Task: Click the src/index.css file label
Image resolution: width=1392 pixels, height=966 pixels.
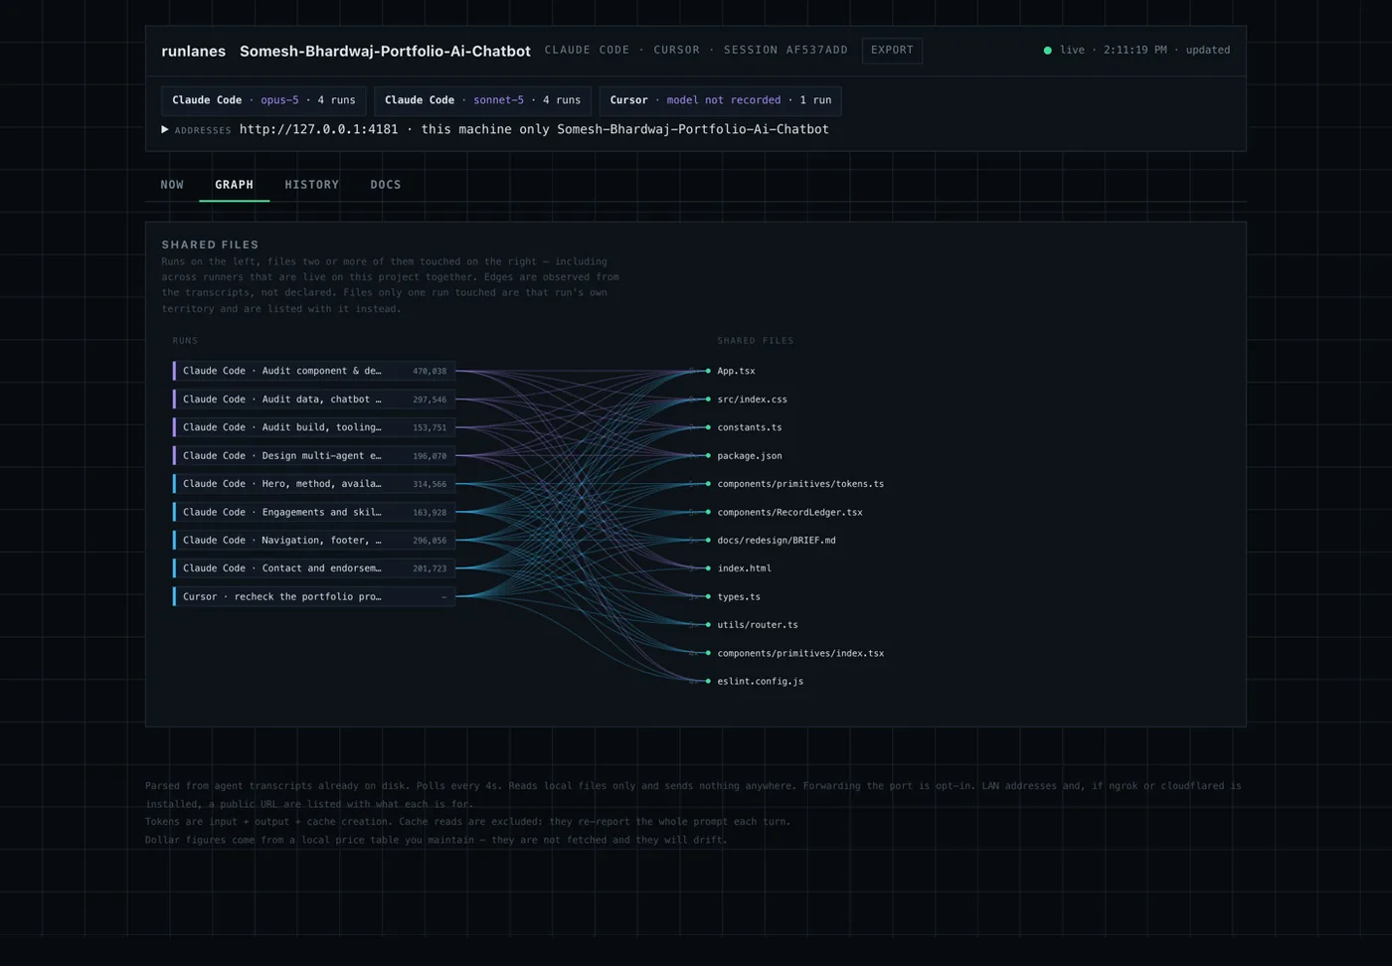Action: [752, 400]
